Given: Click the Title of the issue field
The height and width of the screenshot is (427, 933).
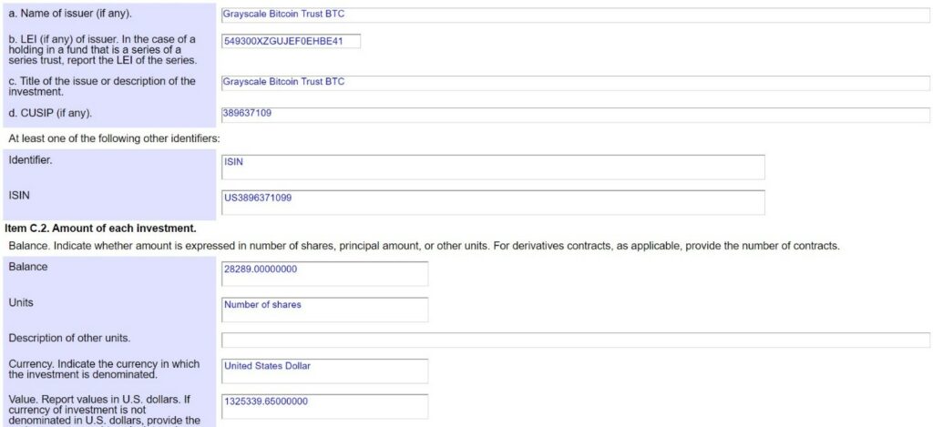Looking at the screenshot, I should click(576, 83).
